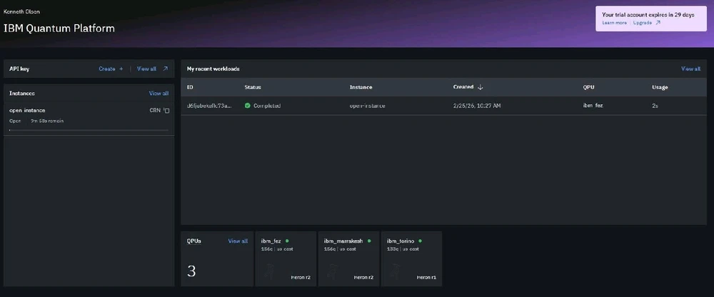View all recent workloads
Image resolution: width=714 pixels, height=297 pixels.
click(690, 69)
